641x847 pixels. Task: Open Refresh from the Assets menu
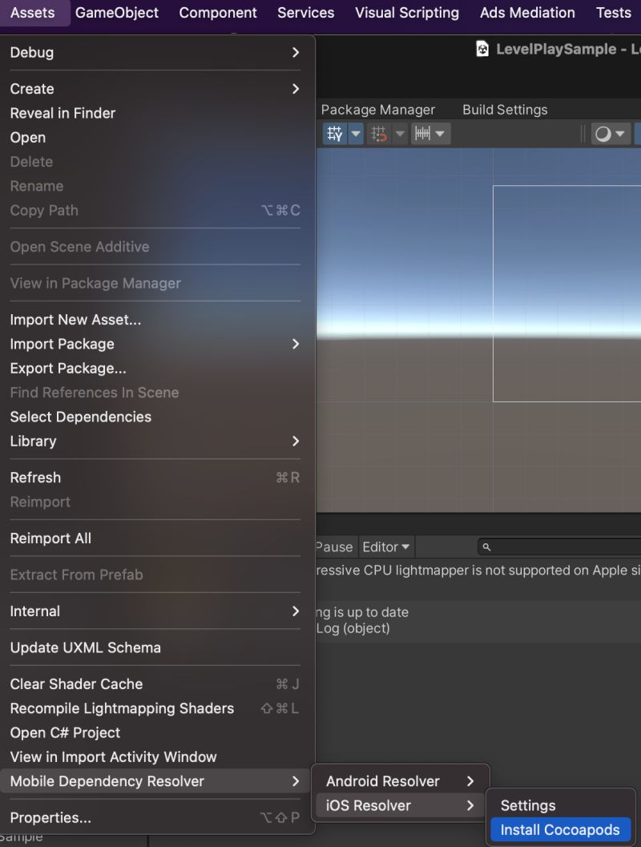tap(35, 478)
